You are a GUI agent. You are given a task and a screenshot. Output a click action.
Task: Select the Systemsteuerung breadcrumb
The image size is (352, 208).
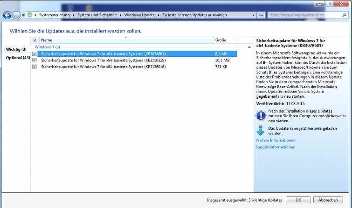55,15
